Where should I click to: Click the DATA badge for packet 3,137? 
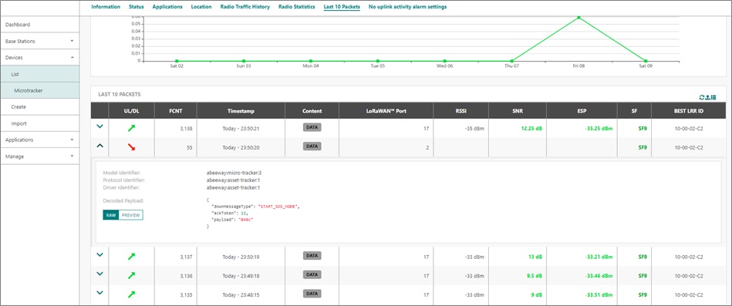click(312, 256)
